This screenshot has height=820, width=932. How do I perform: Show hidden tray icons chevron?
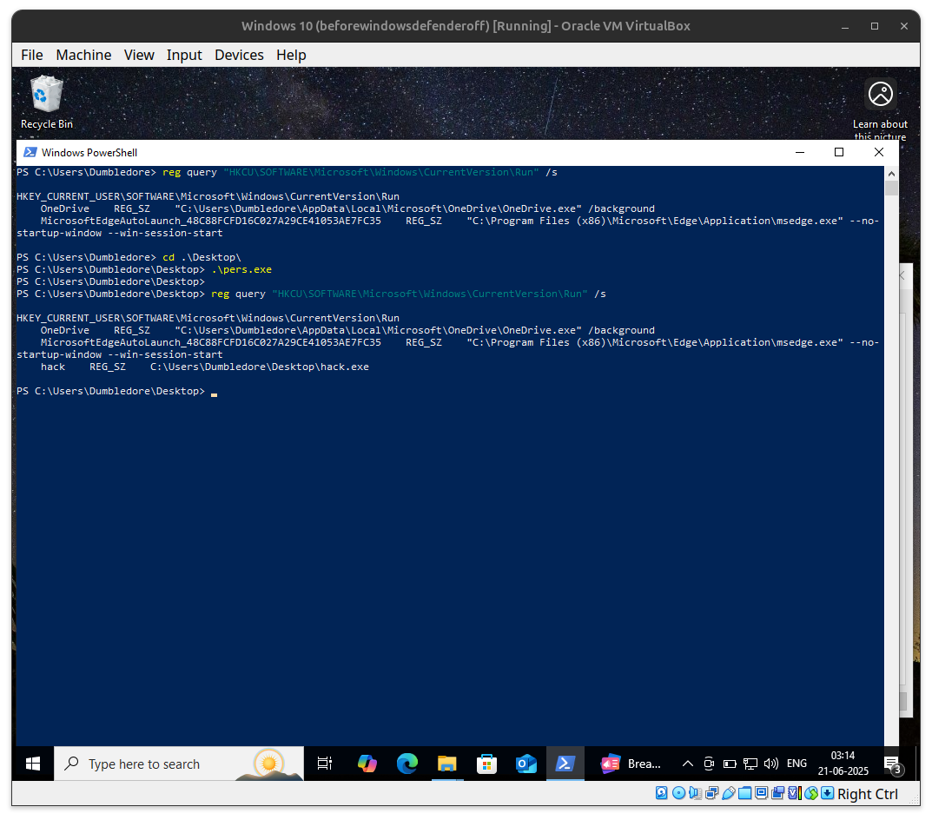688,764
